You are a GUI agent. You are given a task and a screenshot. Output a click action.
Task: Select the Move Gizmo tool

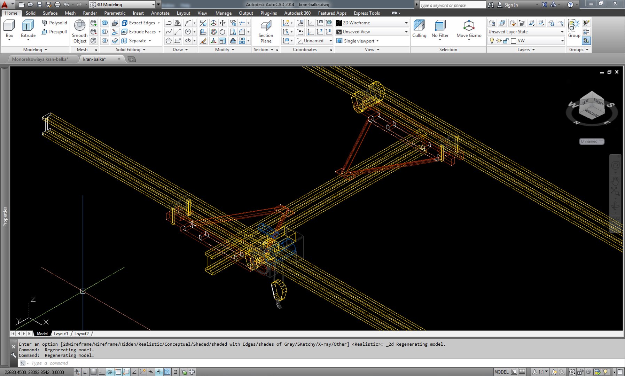click(x=469, y=29)
